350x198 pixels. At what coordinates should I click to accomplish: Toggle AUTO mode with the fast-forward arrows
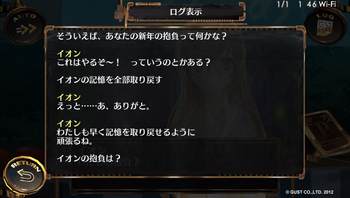coord(24,25)
